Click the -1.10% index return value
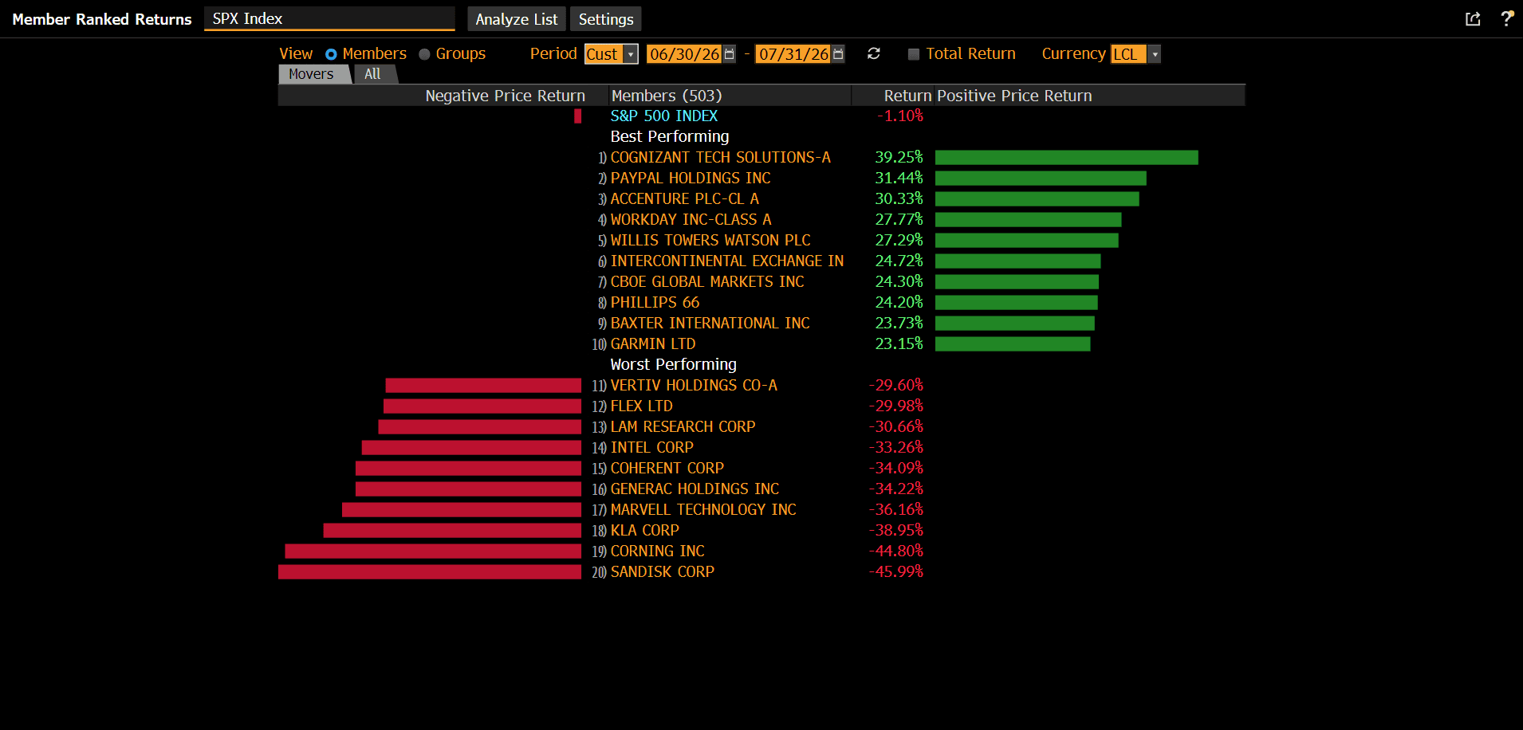1523x730 pixels. coord(900,116)
